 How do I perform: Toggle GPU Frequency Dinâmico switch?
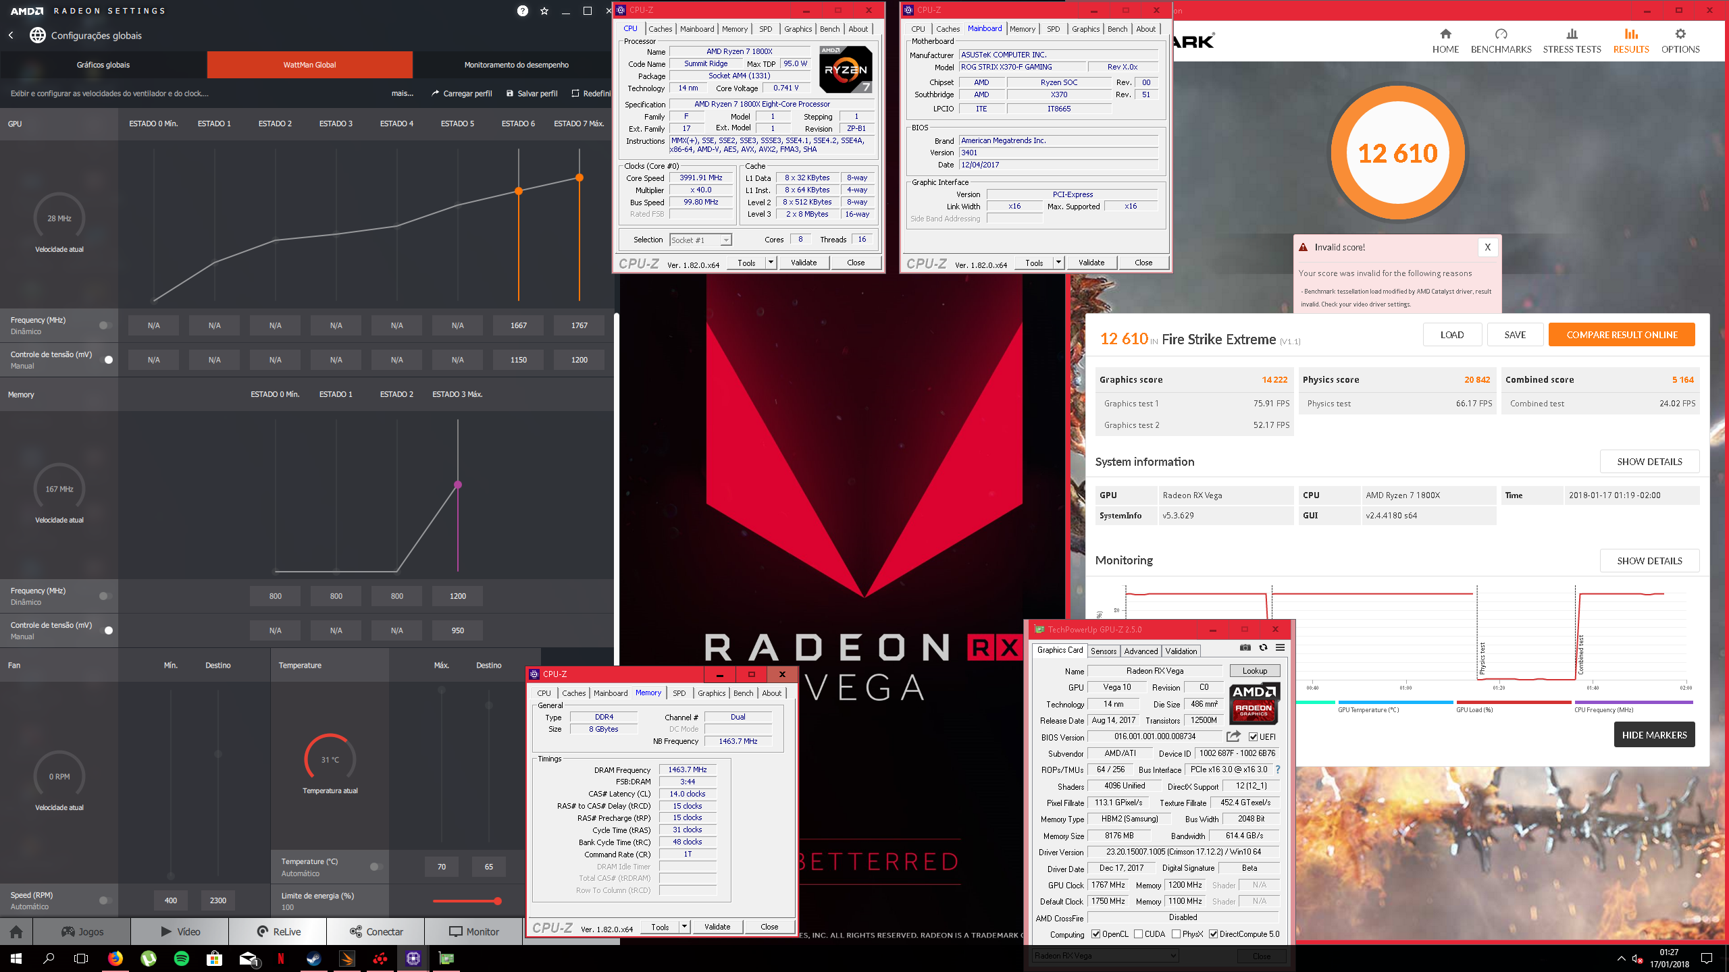[105, 325]
